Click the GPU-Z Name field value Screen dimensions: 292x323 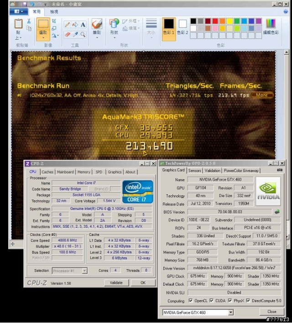click(x=220, y=179)
